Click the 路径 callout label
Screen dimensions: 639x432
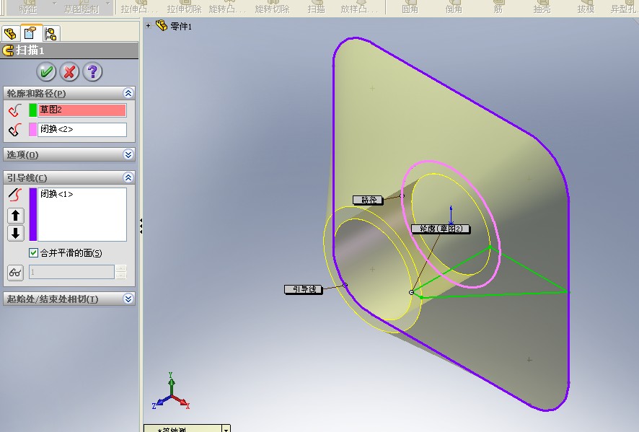368,200
